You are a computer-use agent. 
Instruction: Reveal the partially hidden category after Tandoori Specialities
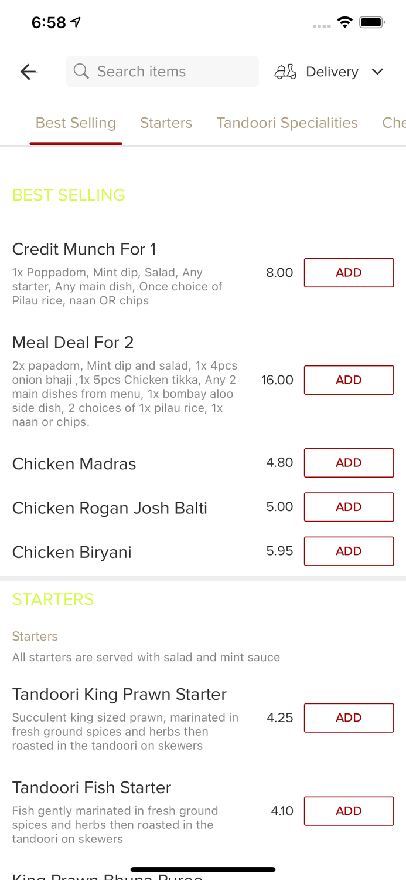pyautogui.click(x=394, y=123)
